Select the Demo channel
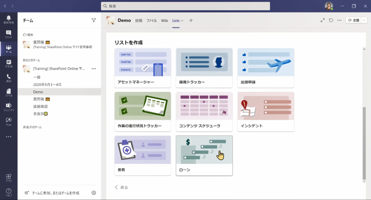Screen dimensions: 371x200 point(59,92)
